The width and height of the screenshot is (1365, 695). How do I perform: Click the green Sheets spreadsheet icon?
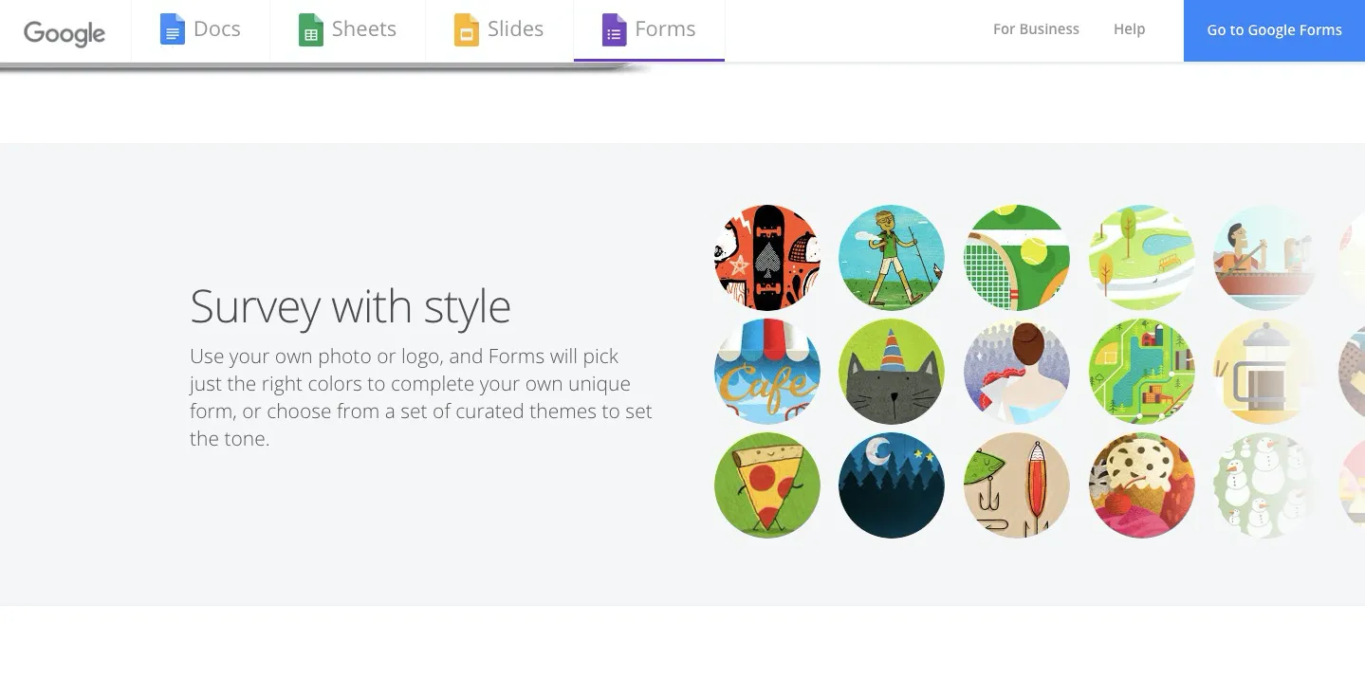310,30
